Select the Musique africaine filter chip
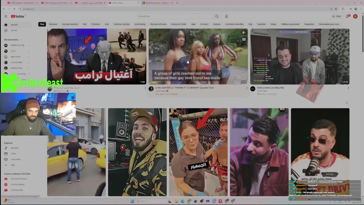Image resolution: width=364 pixels, height=205 pixels. pos(158,24)
